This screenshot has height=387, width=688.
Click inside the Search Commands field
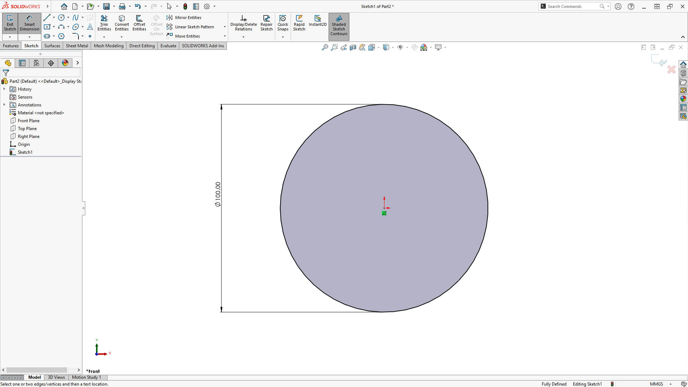coord(570,6)
